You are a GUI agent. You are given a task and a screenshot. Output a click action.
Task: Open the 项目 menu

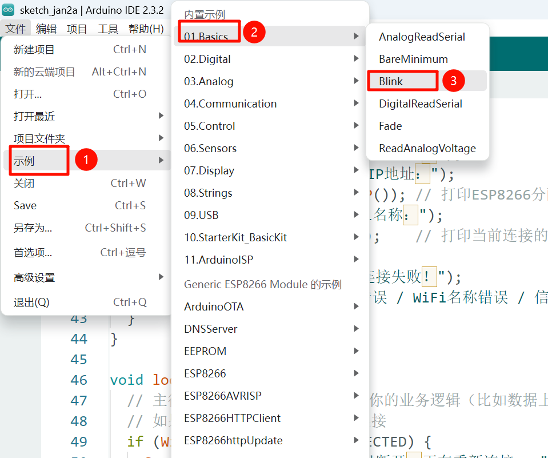pyautogui.click(x=77, y=29)
